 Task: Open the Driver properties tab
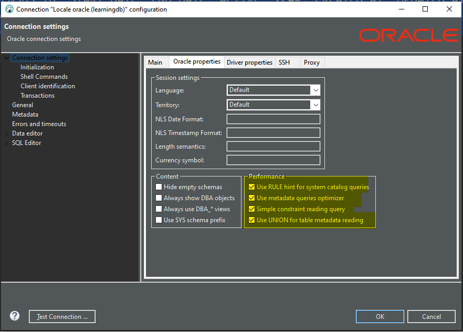click(x=249, y=63)
